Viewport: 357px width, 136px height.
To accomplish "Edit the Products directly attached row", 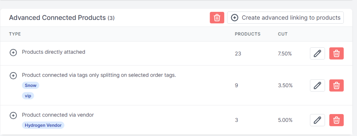I will click(317, 54).
